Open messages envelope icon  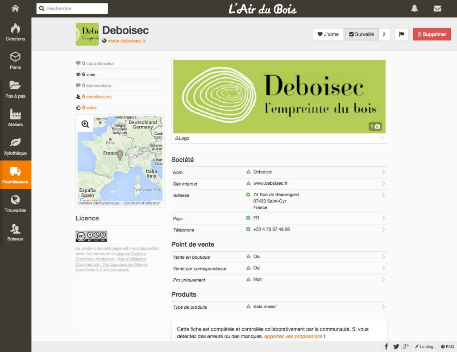coord(437,8)
